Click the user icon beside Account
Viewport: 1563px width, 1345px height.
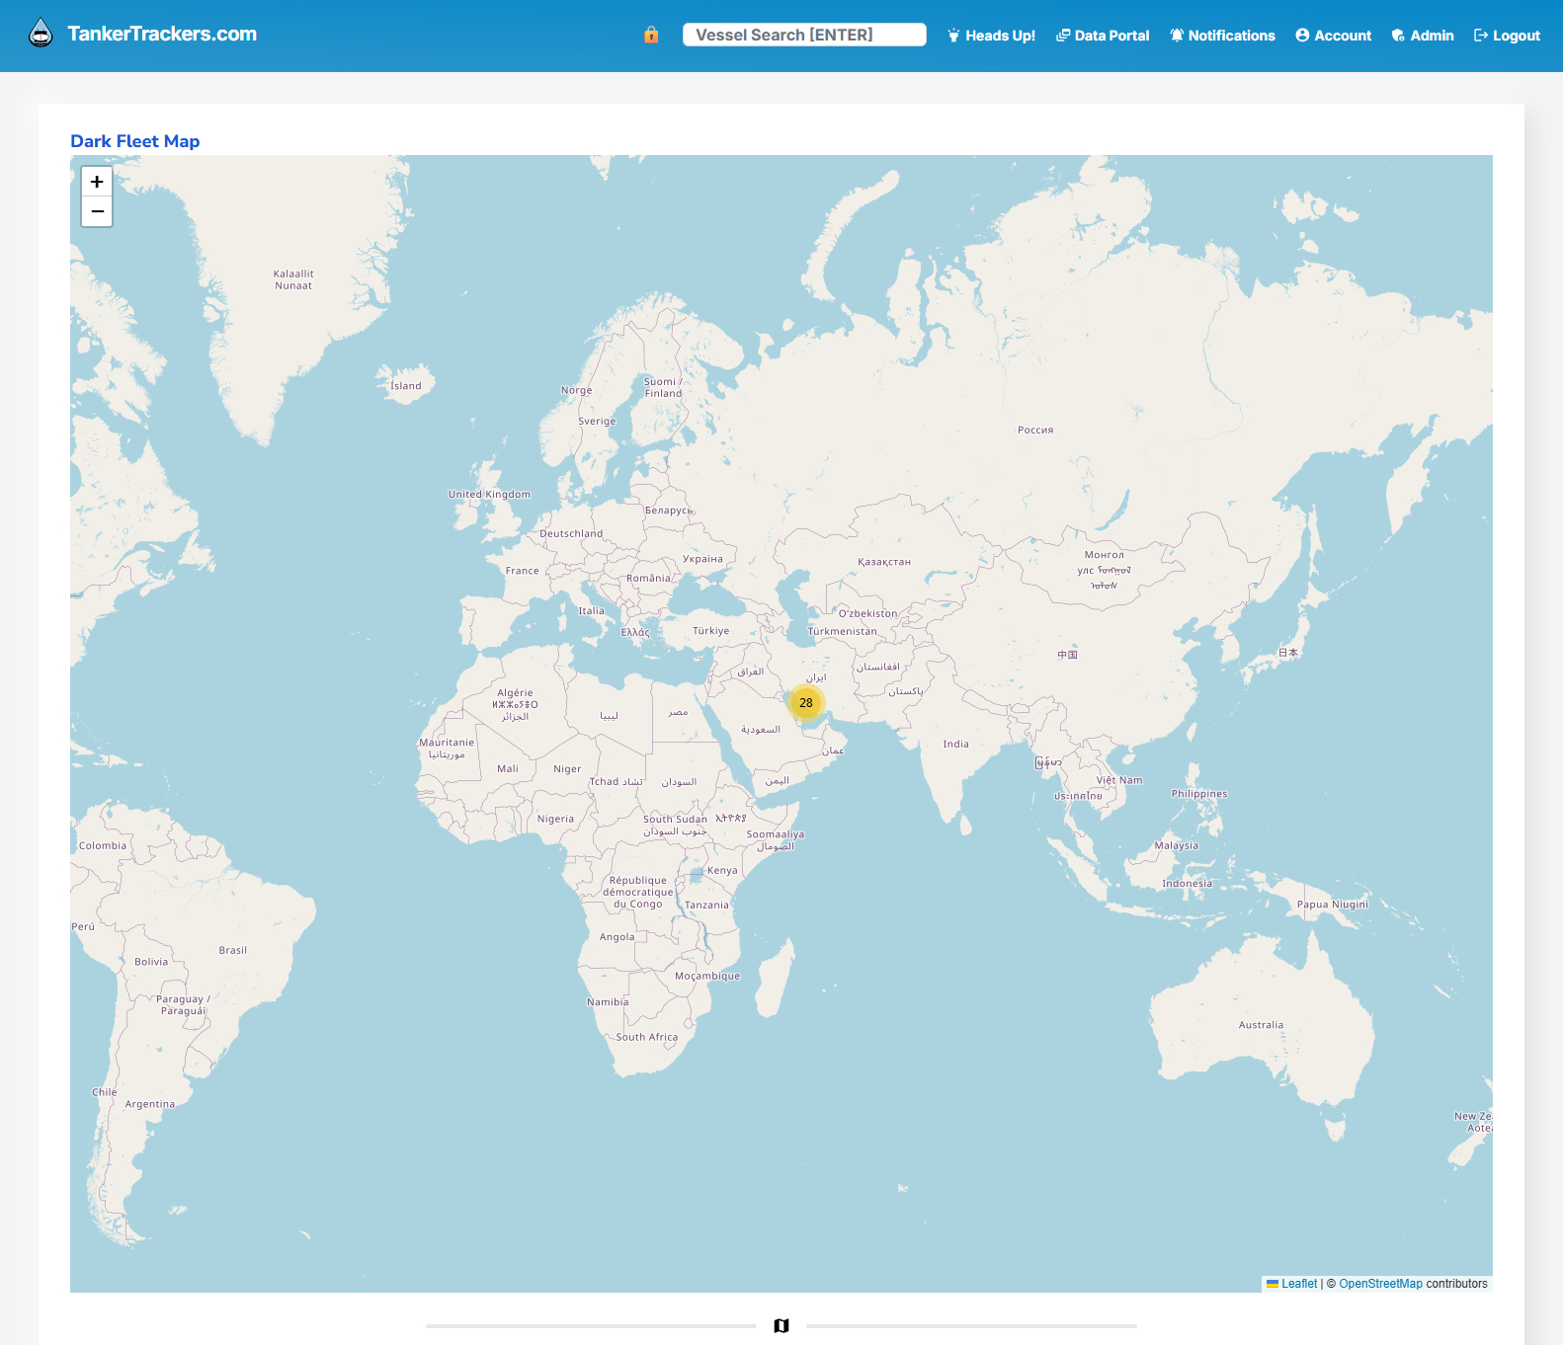click(x=1302, y=36)
